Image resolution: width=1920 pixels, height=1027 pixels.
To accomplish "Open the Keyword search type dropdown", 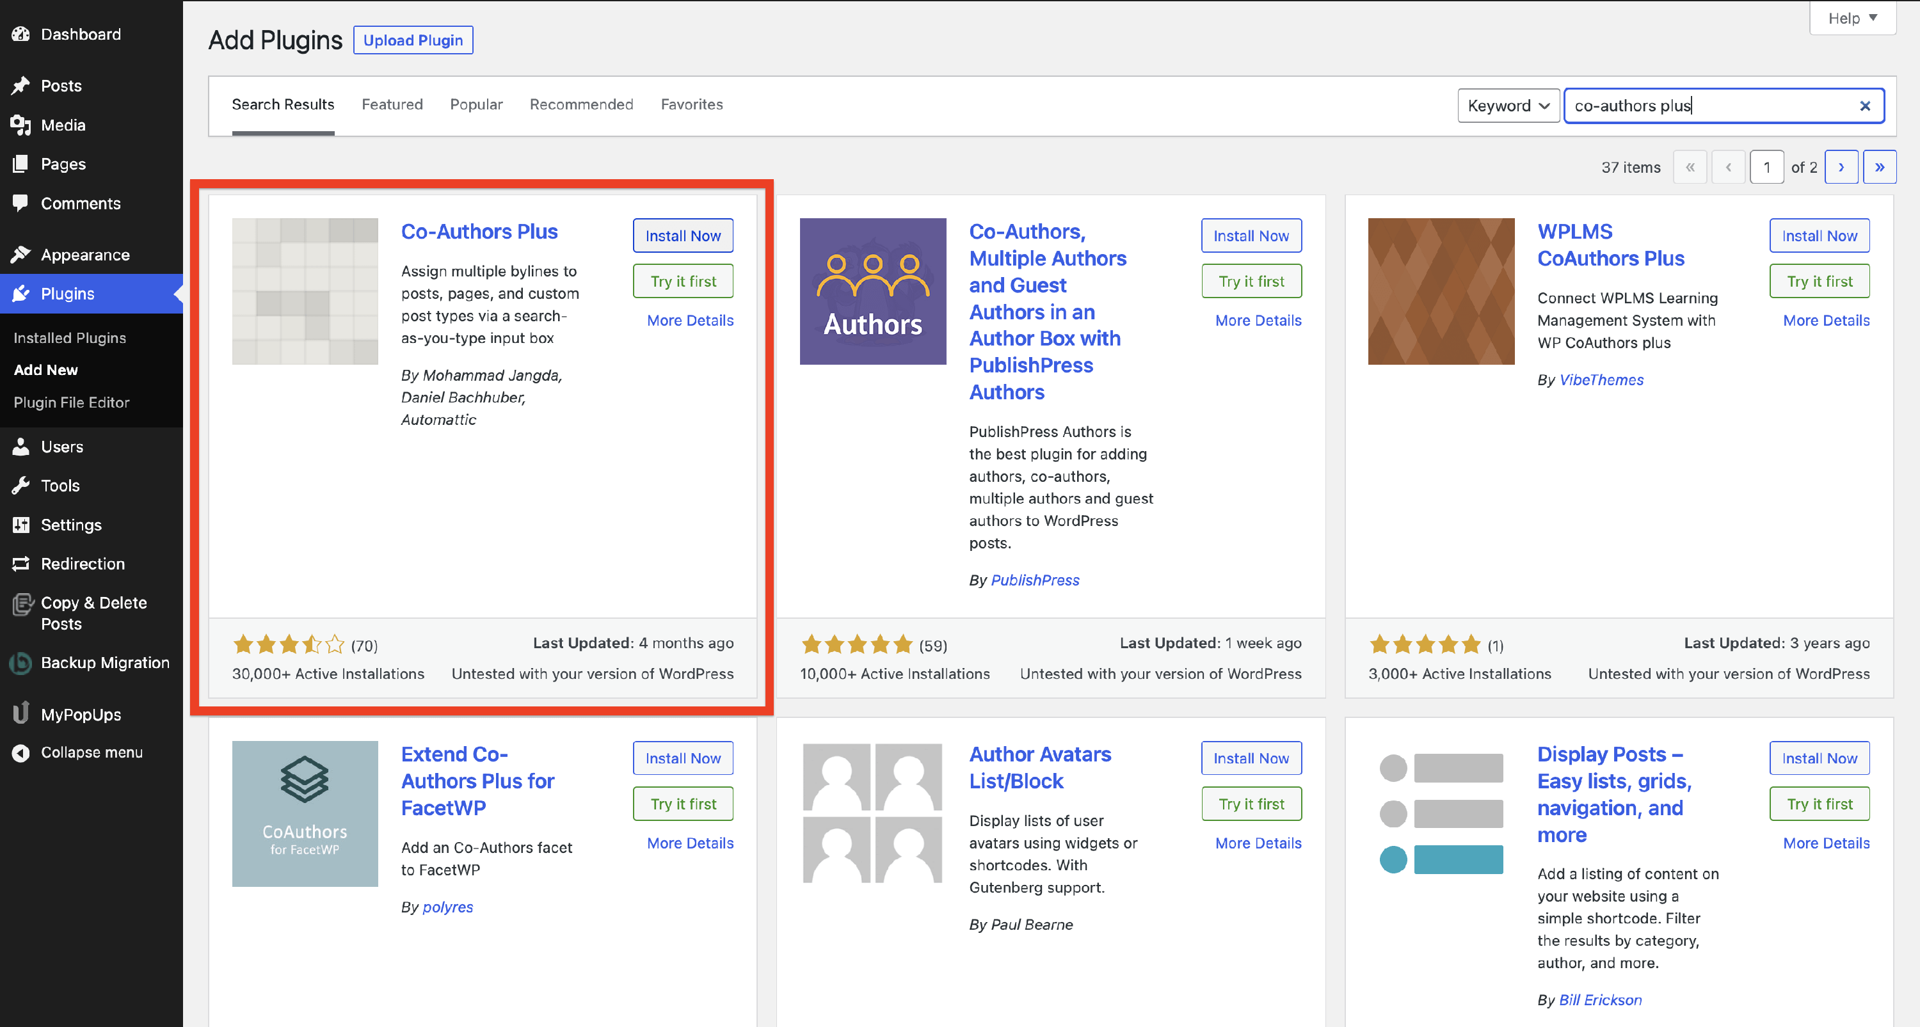I will click(1508, 106).
